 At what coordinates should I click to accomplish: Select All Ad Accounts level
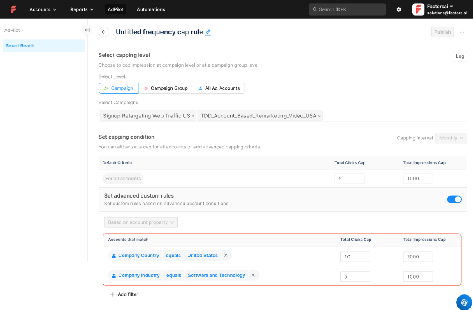[x=219, y=88]
